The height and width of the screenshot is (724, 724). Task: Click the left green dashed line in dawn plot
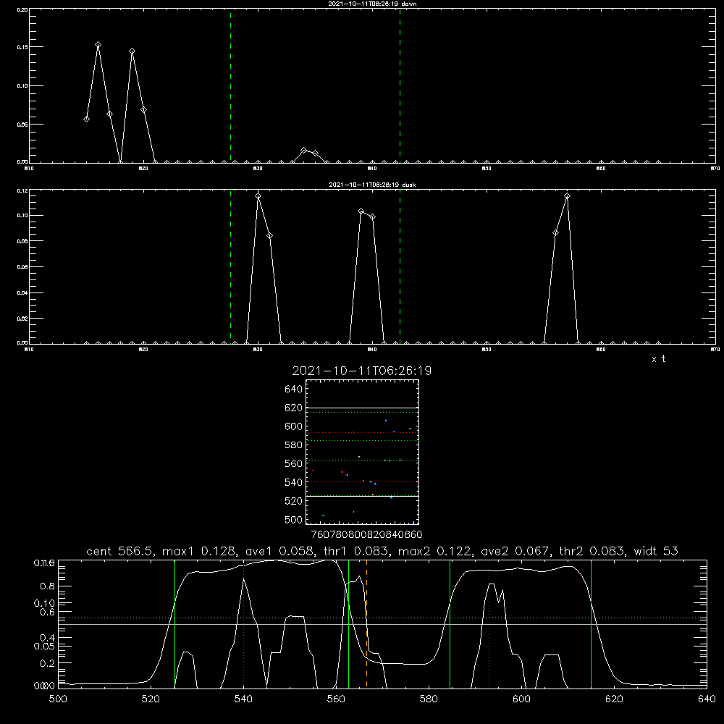click(230, 86)
